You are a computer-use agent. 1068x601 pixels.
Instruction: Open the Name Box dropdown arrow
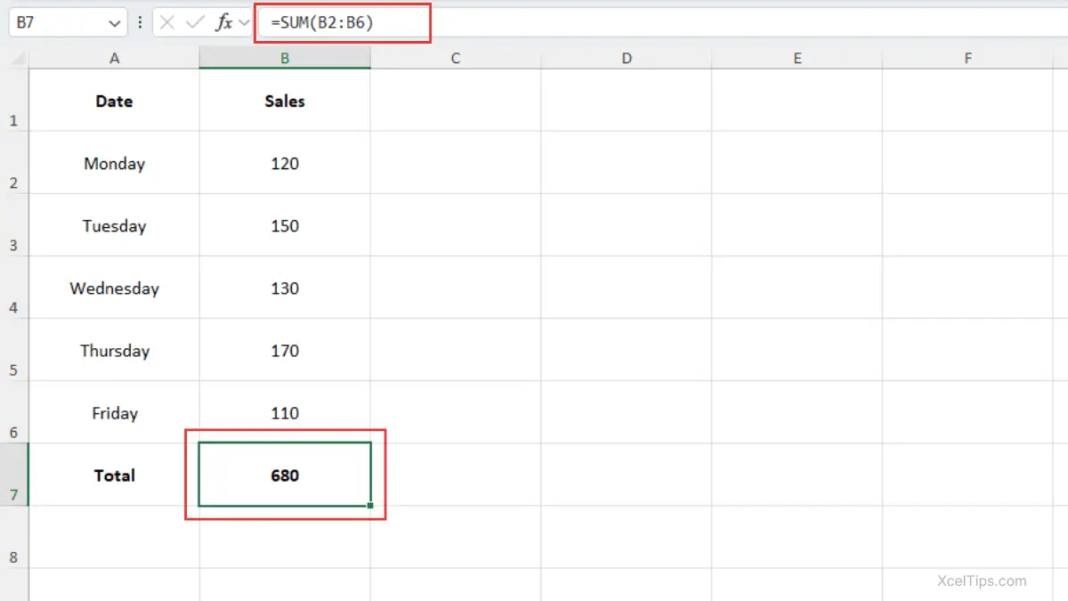coord(115,23)
